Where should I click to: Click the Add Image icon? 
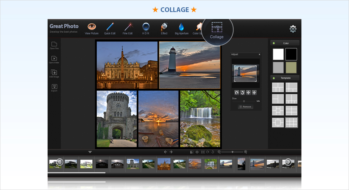(x=54, y=73)
